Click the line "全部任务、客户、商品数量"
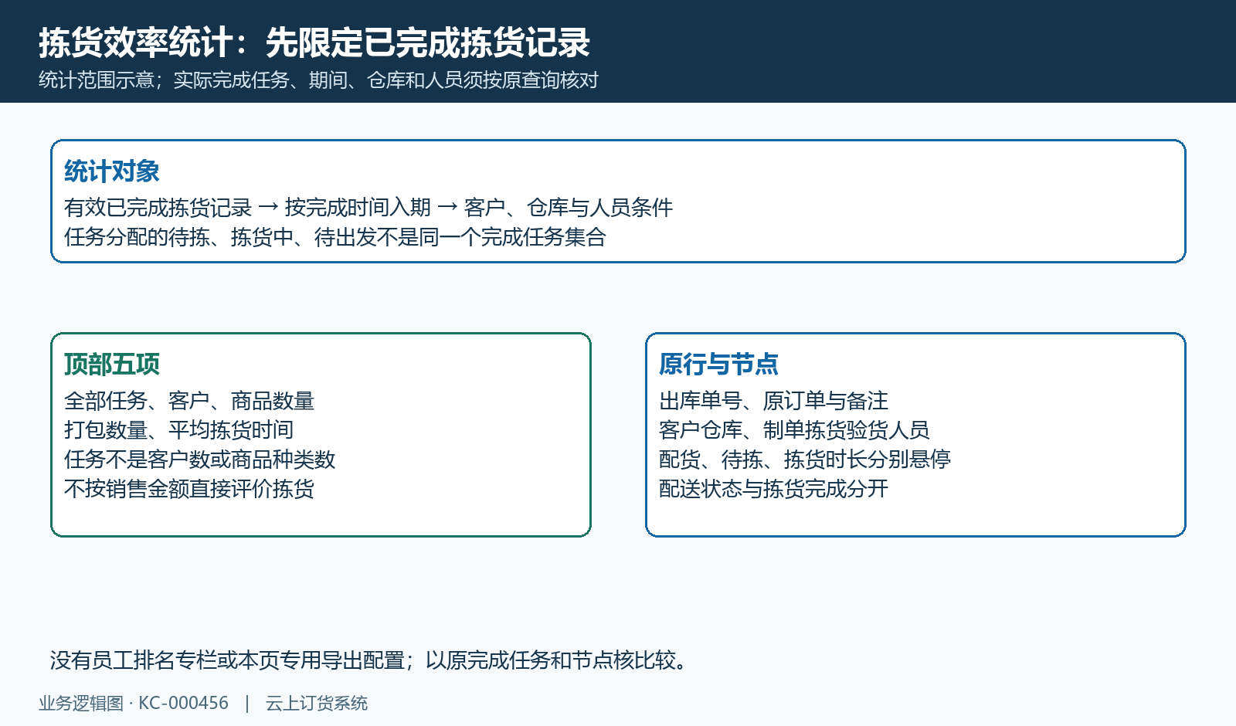This screenshot has height=726, width=1236. pyautogui.click(x=189, y=401)
